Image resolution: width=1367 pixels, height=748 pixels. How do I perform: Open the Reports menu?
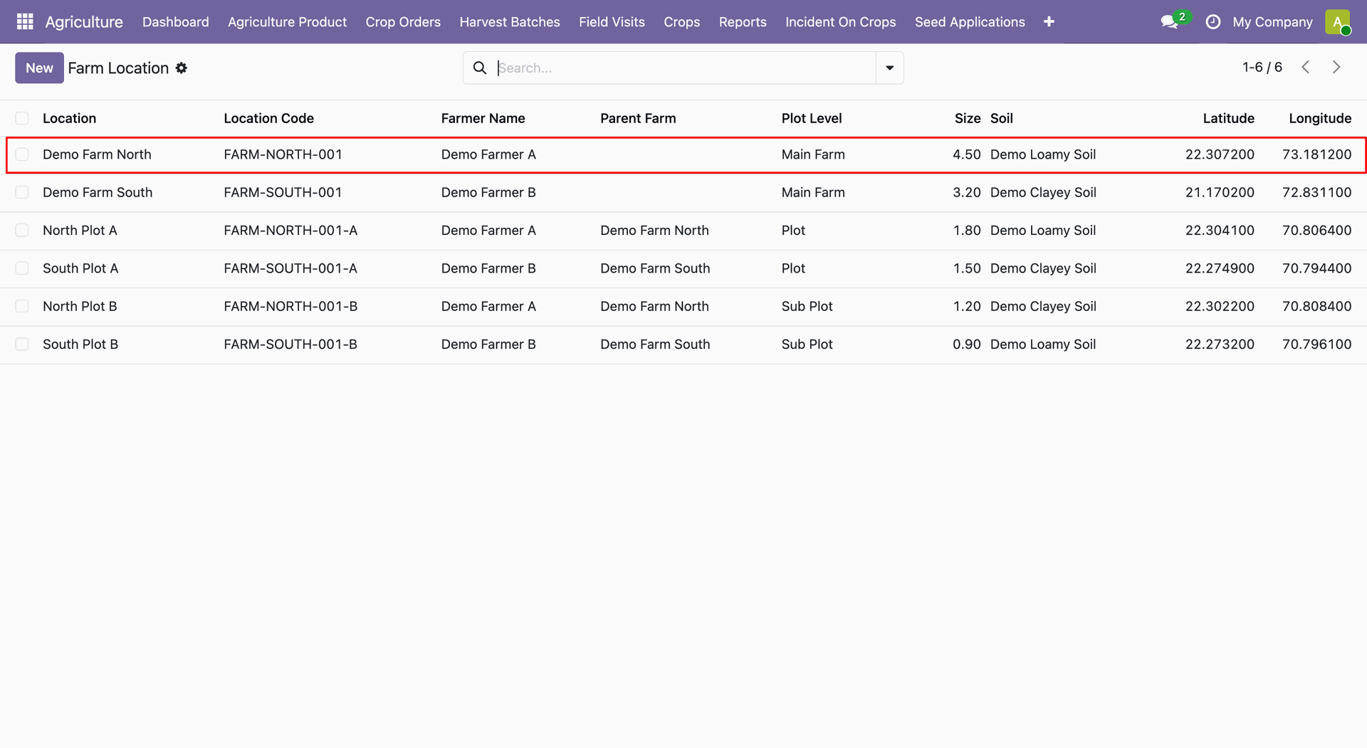coord(743,22)
